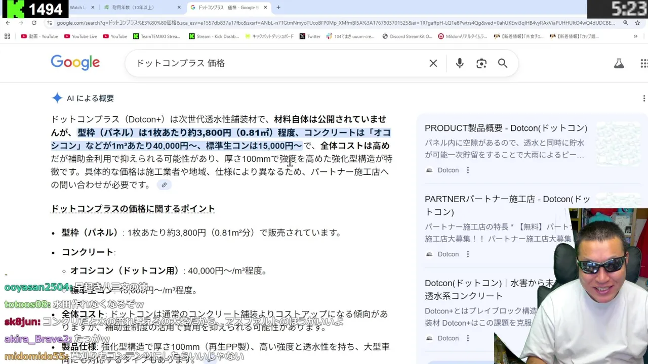This screenshot has height=364, width=648.
Task: Close the ドットコンプラス 価格 Google tab
Action: pyautogui.click(x=265, y=8)
